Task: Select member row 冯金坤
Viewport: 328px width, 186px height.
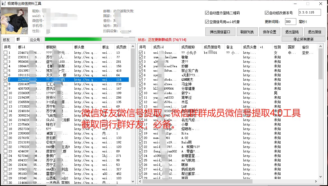Action: coord(228,84)
